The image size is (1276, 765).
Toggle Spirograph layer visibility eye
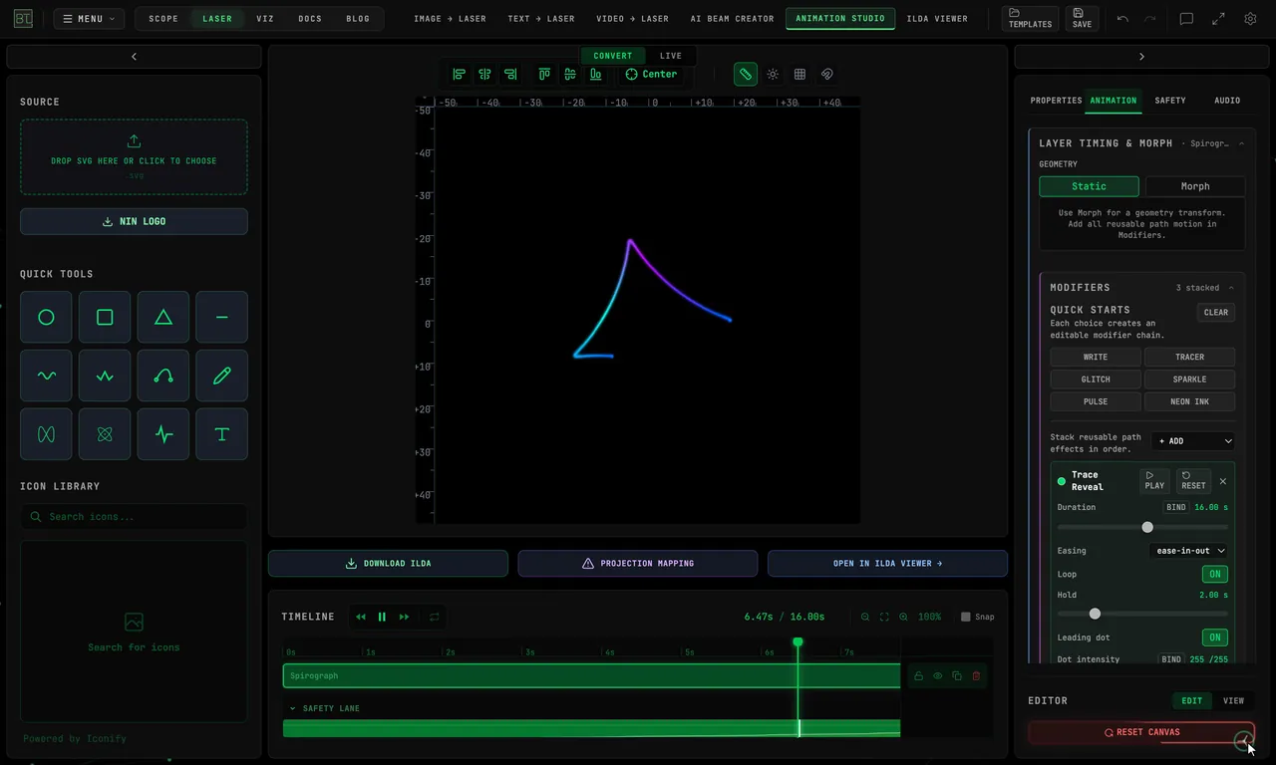938,676
